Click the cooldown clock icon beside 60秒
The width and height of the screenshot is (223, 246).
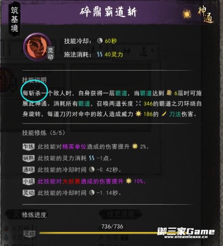coord(100,41)
